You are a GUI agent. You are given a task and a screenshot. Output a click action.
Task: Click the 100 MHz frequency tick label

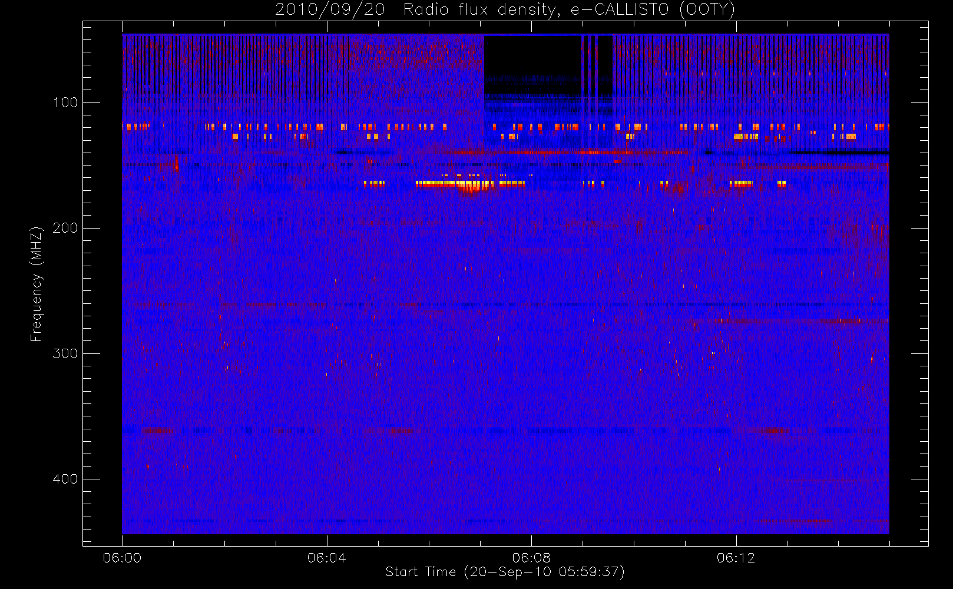[x=65, y=102]
